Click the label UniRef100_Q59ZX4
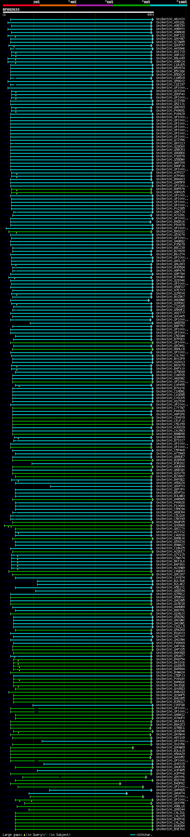 click(x=170, y=542)
